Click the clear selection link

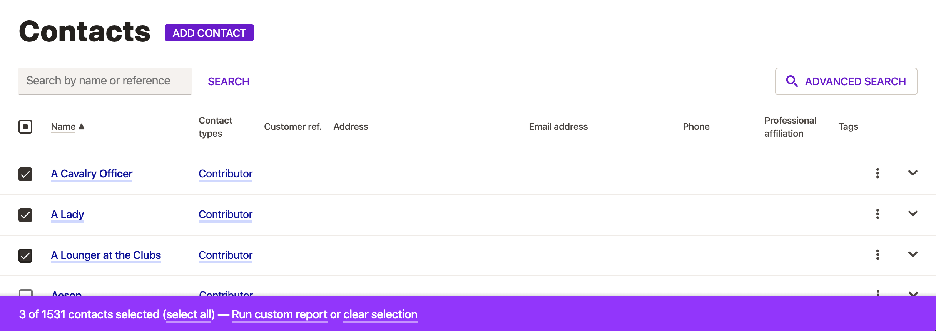click(x=380, y=314)
